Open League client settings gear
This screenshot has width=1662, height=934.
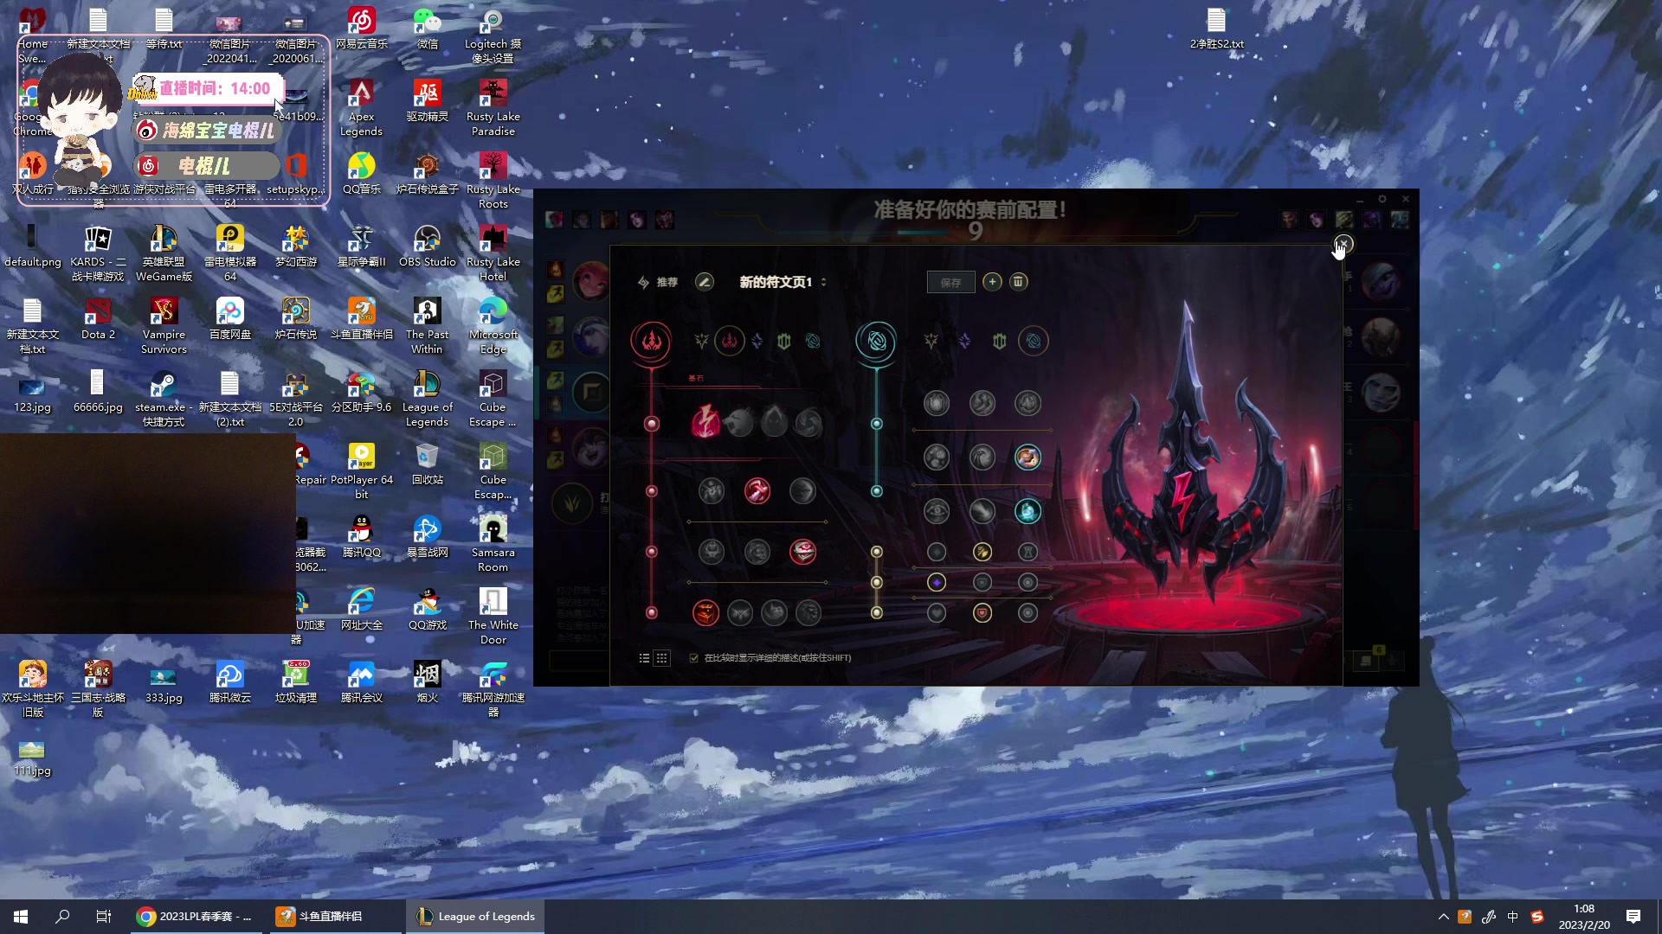point(1382,199)
